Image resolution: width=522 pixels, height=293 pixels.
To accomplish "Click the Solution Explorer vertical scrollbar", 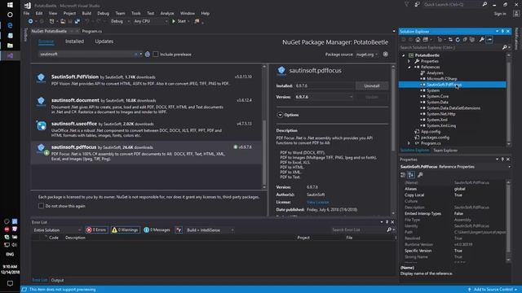I will click(509, 99).
